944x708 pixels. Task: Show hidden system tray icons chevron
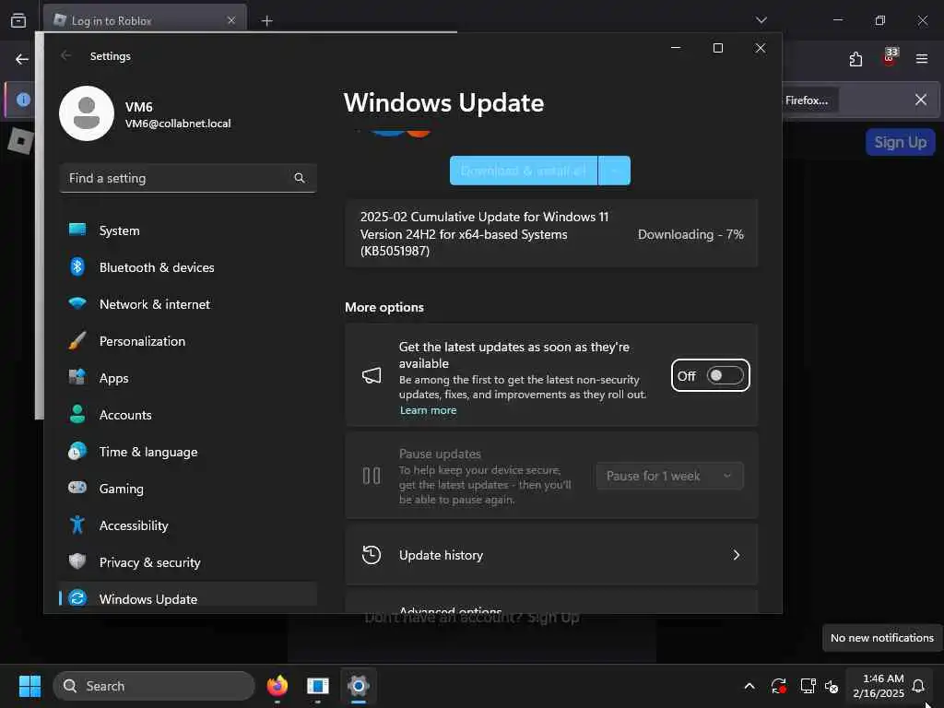[749, 686]
